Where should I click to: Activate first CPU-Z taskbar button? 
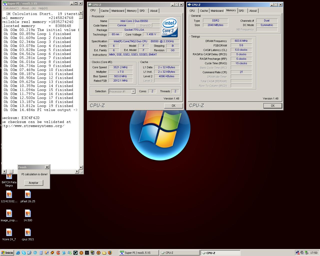point(179,253)
